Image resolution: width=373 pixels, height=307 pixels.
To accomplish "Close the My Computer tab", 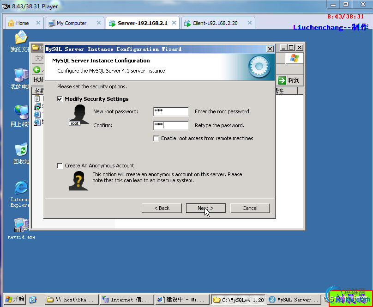I will 99,23.
